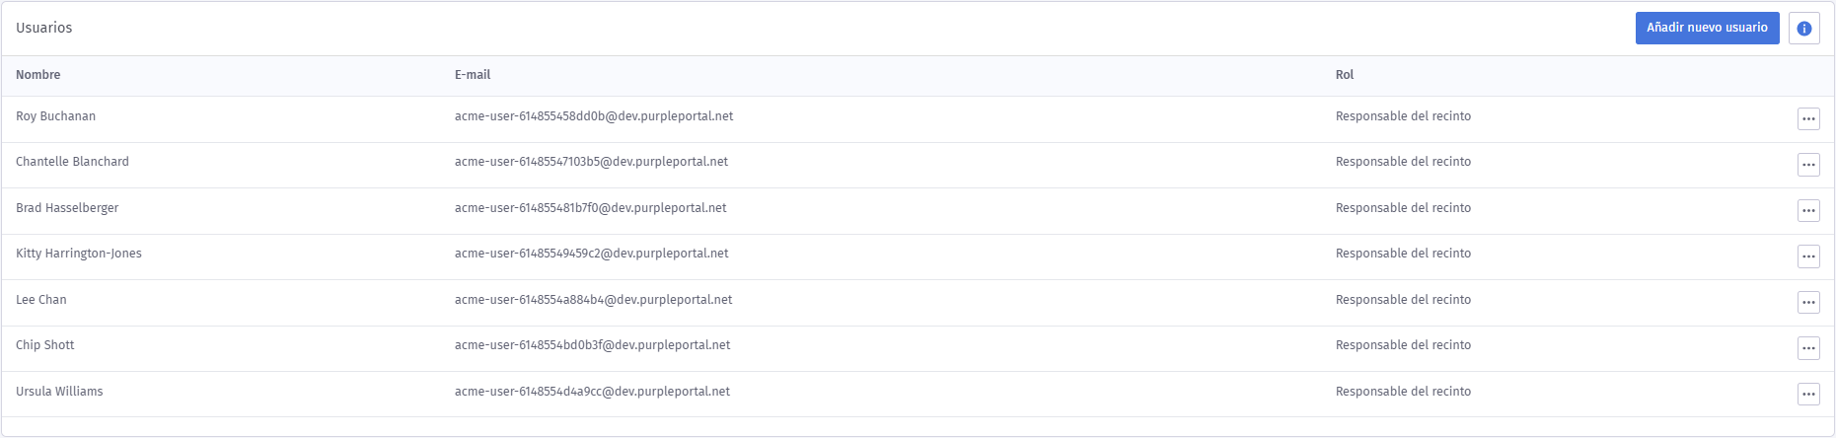Open options menu for Lee Chan
The image size is (1836, 438).
coord(1808,302)
